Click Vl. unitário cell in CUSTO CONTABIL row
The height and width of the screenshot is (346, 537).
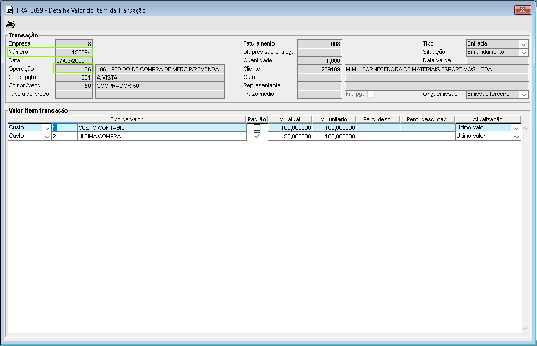(x=334, y=128)
